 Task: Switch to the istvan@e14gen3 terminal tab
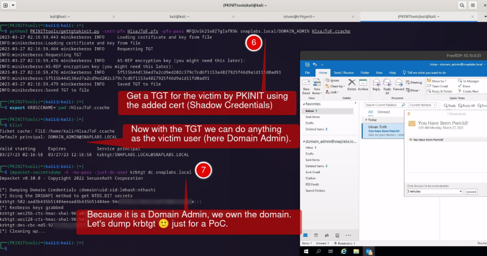click(299, 17)
